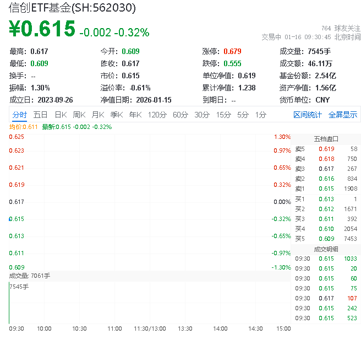Show the 月K monthly chart
The image size is (361, 339).
pyautogui.click(x=98, y=115)
